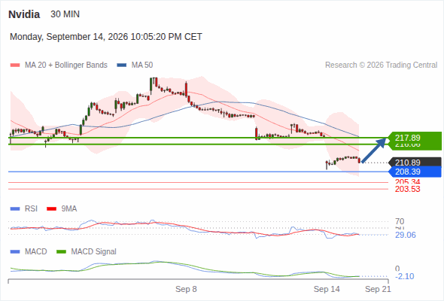Viewport: 444px width, 301px height.
Task: Click the 'Research © 2026 Trading Central' credit
Action: pyautogui.click(x=381, y=65)
